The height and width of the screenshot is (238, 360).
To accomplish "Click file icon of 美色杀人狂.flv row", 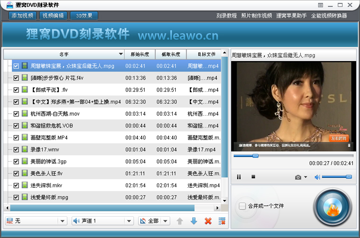I will tap(25, 173).
